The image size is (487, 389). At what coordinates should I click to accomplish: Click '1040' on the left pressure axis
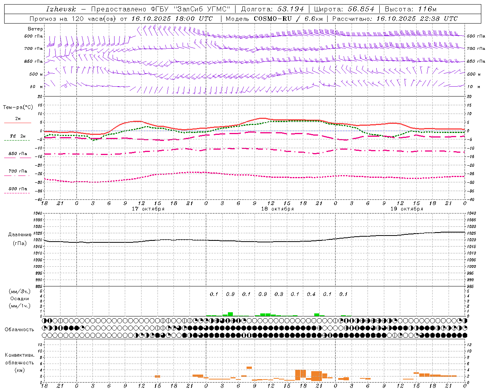[38, 213]
